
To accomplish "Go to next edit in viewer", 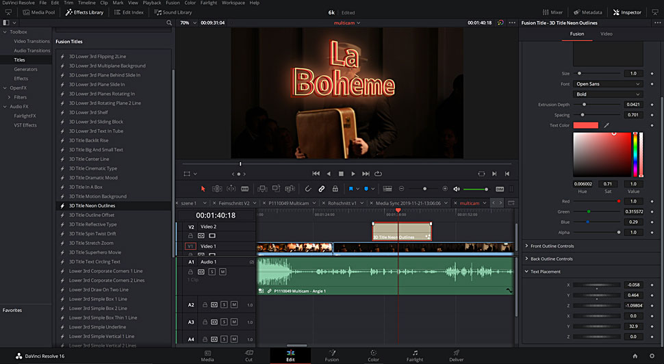I will [494, 174].
